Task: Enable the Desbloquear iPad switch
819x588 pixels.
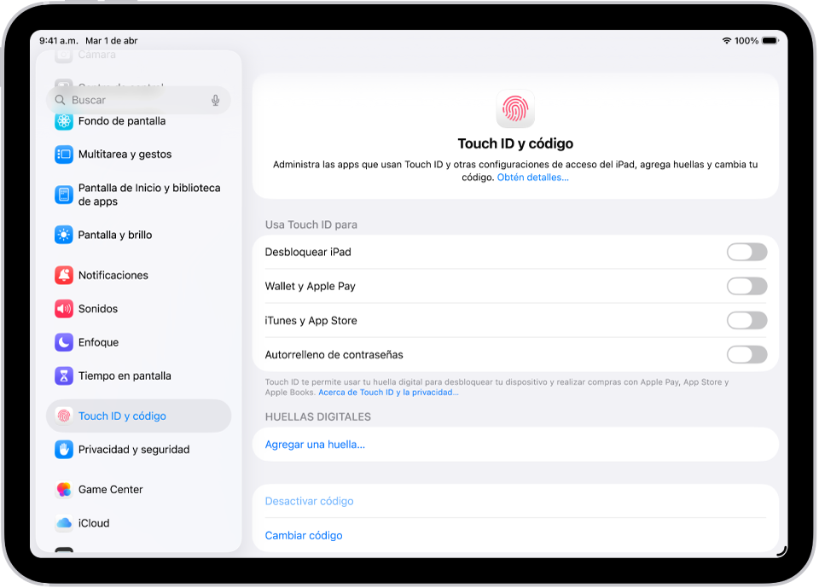Action: pyautogui.click(x=747, y=252)
